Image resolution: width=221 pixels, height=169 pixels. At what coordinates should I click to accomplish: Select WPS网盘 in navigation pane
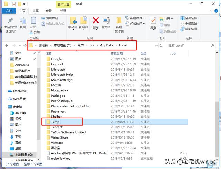(x=17, y=99)
